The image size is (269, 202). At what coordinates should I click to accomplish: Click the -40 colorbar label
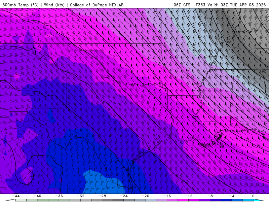37,196
